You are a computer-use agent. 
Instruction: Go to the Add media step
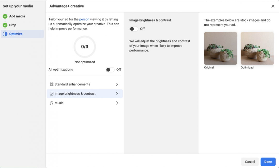[18, 16]
